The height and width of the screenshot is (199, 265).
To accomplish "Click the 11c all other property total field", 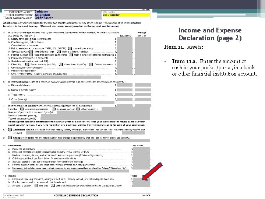I will coord(141,186).
